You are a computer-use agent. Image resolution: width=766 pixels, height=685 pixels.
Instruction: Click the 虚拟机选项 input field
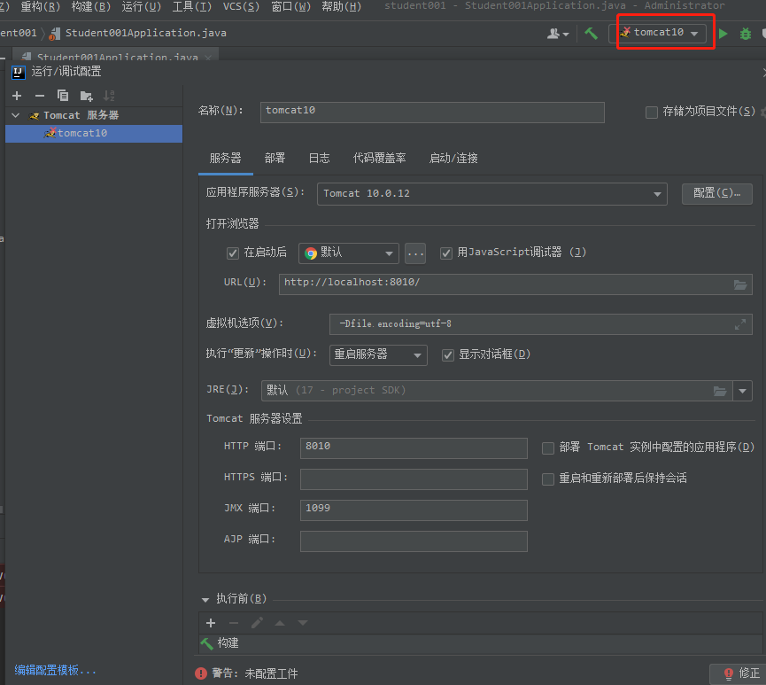point(541,324)
